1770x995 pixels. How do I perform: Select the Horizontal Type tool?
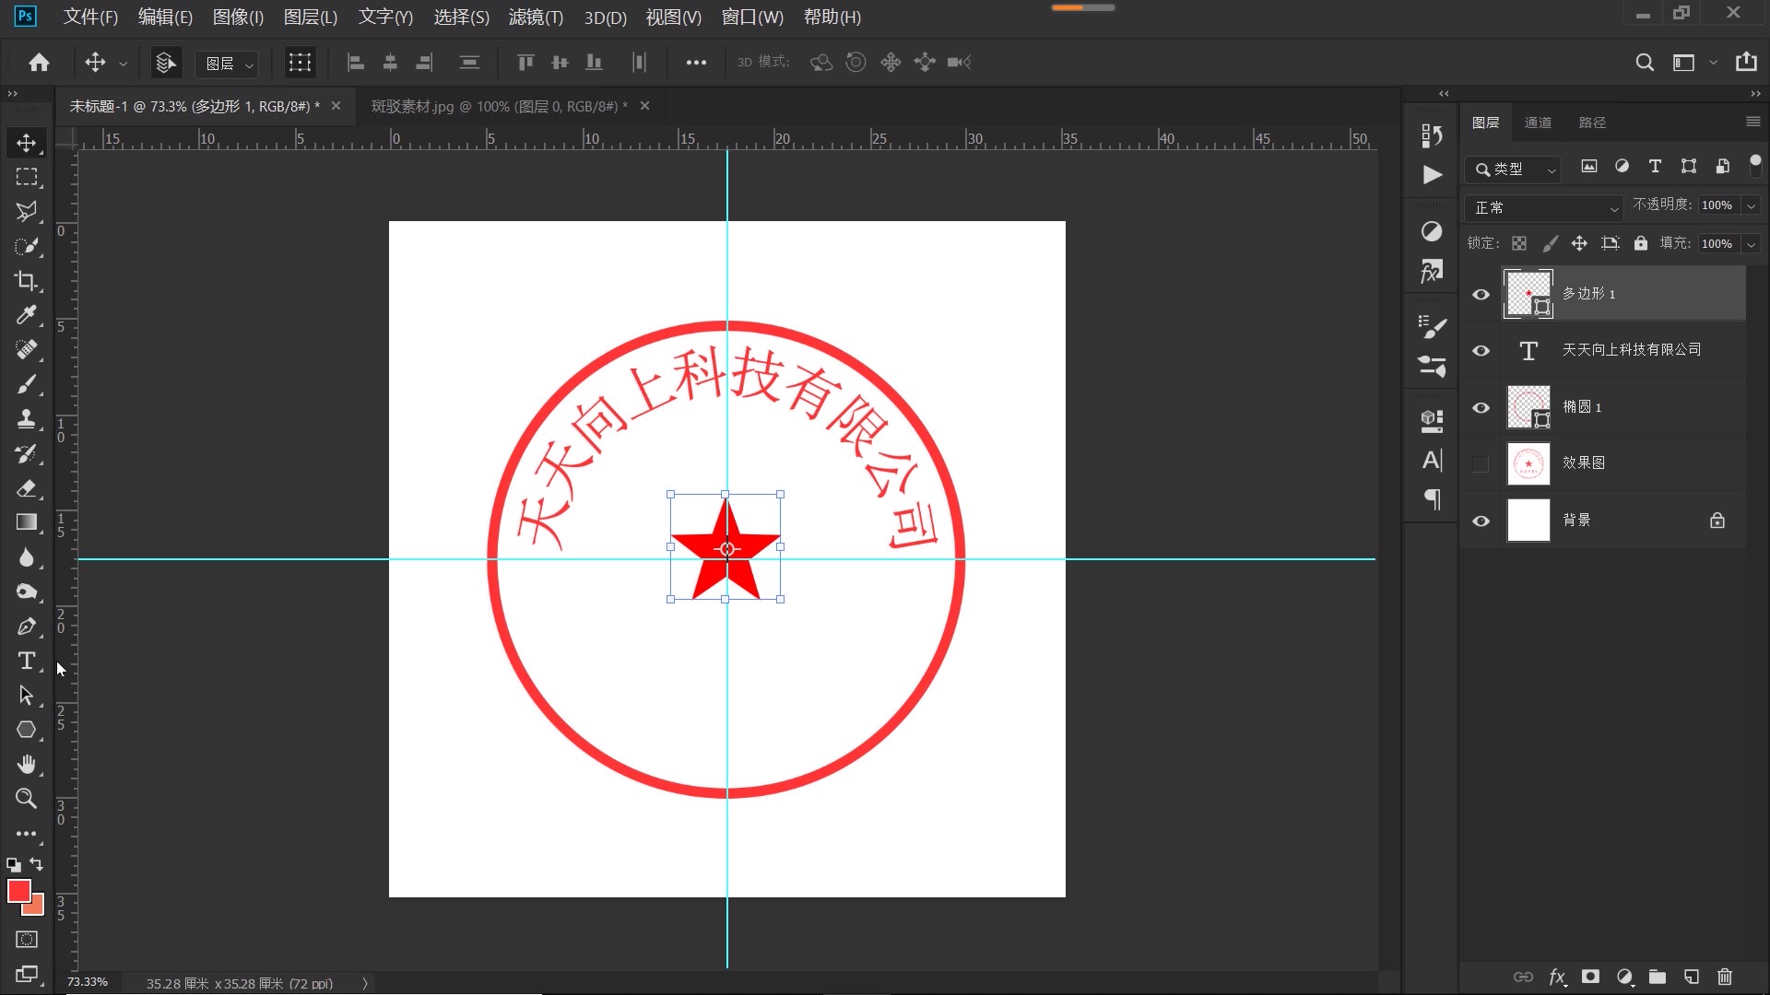(x=27, y=661)
